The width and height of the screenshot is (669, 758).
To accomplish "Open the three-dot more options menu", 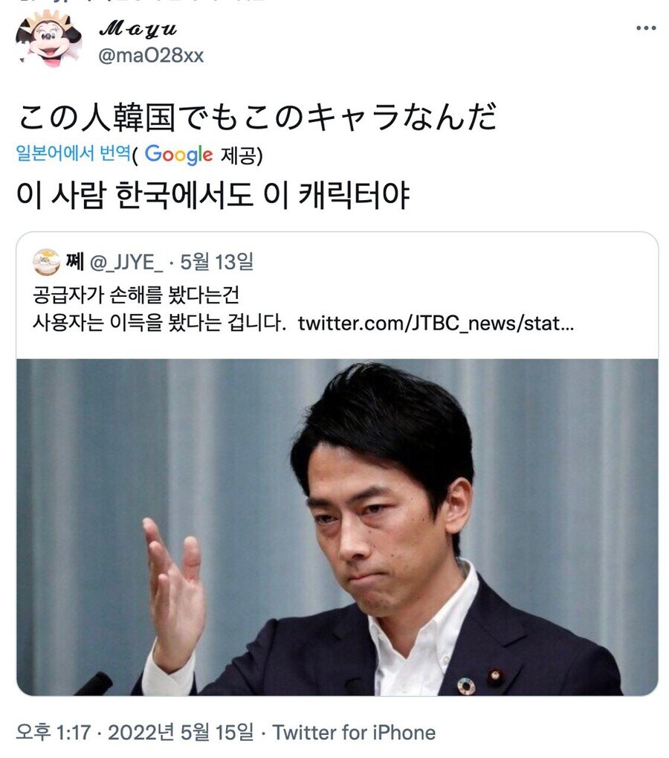I will tap(646, 28).
